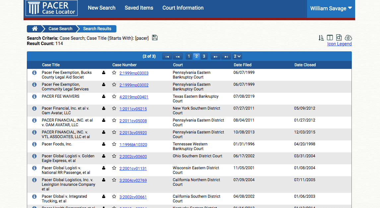This screenshot has width=380, height=208.
Task: Open case link 2:1999mp03002
Action: (x=134, y=85)
